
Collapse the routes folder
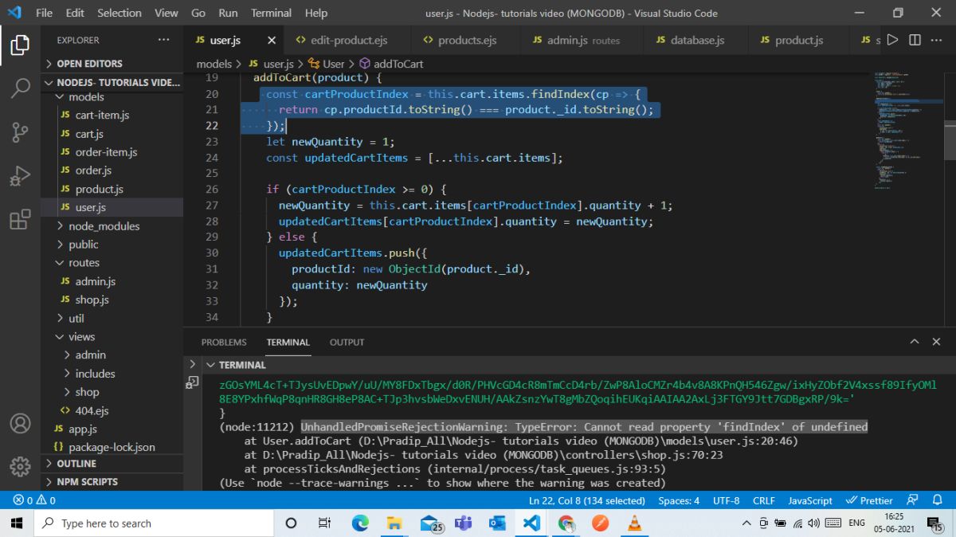(x=112, y=262)
